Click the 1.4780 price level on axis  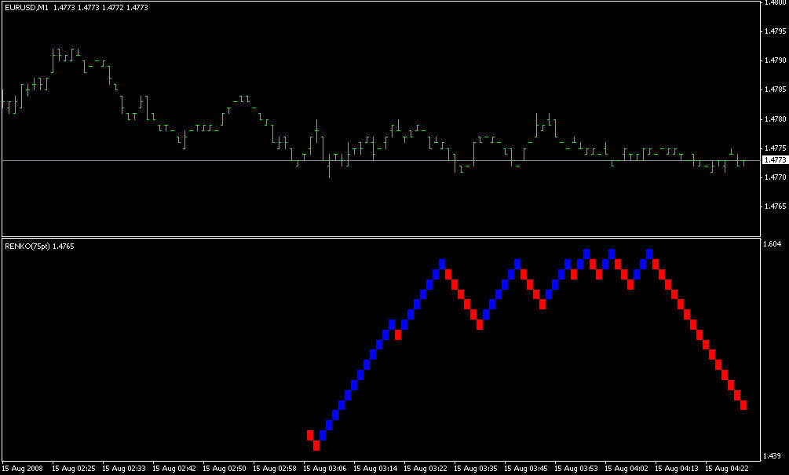[x=775, y=119]
